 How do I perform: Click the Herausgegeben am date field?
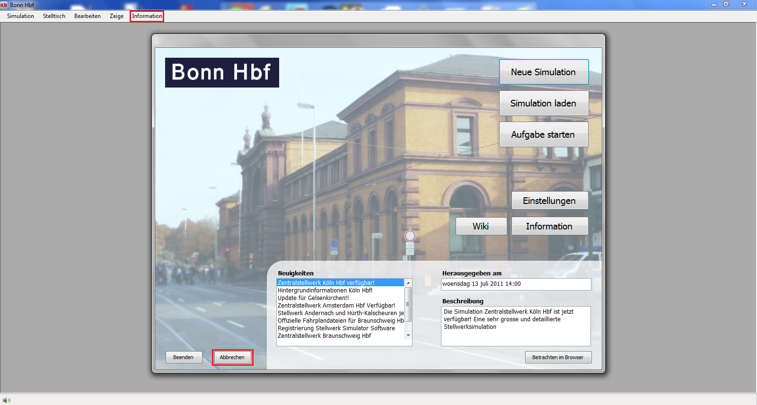click(x=516, y=284)
